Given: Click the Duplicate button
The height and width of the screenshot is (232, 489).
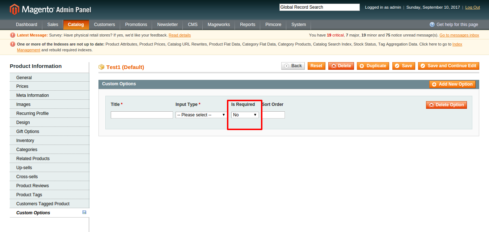Looking at the screenshot, I should 373,66.
